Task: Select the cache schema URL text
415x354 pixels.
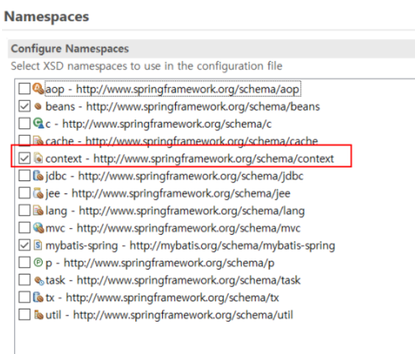Action: [x=201, y=141]
